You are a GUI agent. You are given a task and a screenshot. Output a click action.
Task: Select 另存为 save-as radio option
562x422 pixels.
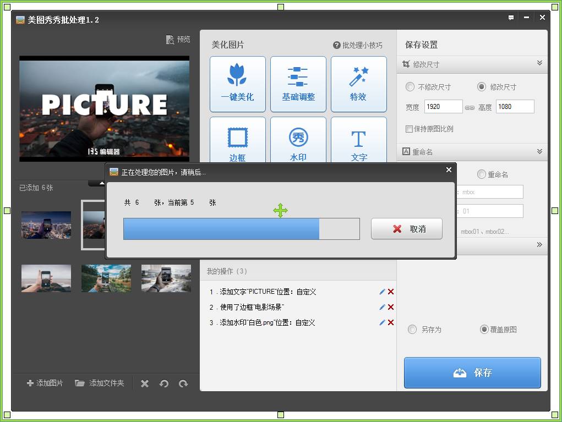(412, 330)
